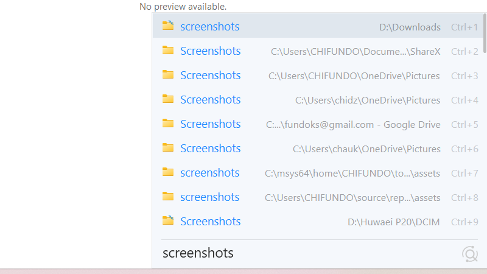Open Screenshots in CHIFUNDO OneDrive Pictures
This screenshot has width=487, height=274.
tap(210, 76)
